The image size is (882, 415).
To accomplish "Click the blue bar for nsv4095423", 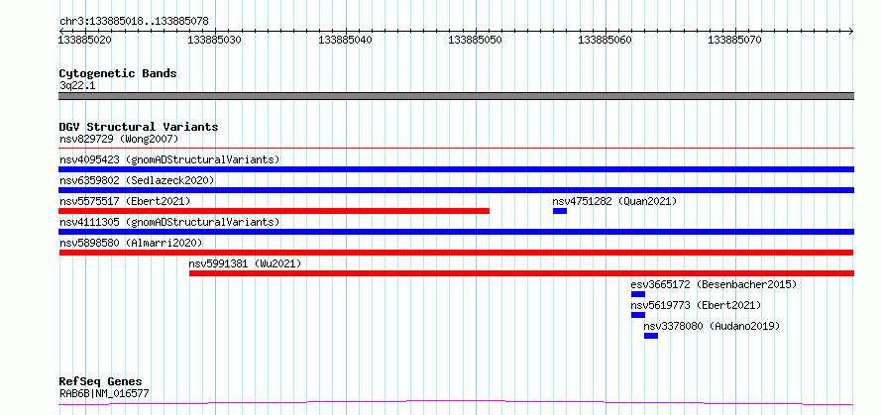I will 456,169.
